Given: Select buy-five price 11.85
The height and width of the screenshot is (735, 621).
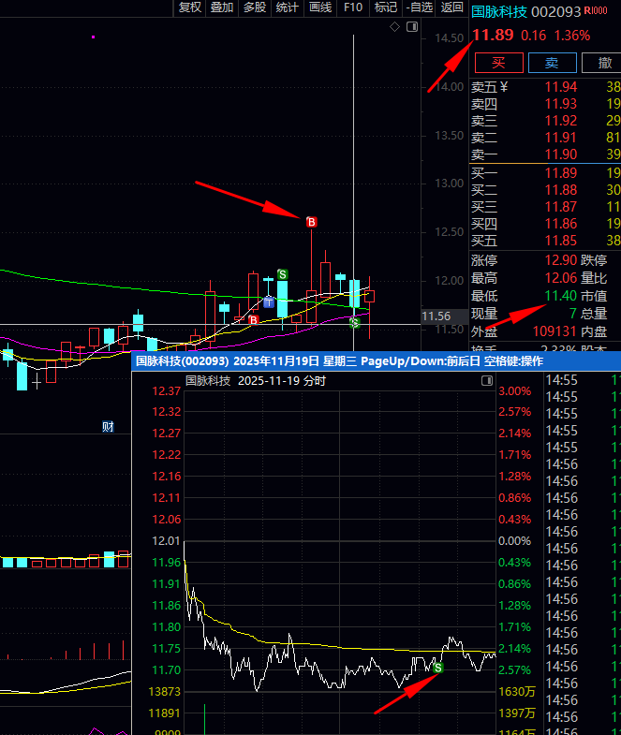Looking at the screenshot, I should (561, 241).
